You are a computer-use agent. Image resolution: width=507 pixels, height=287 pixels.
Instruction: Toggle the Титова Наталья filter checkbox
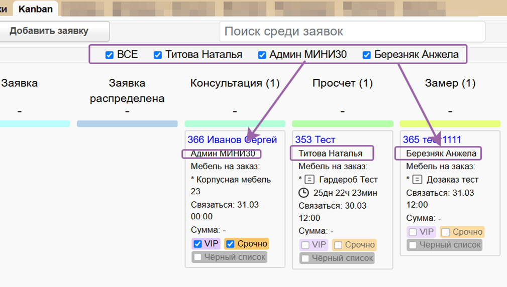(158, 55)
